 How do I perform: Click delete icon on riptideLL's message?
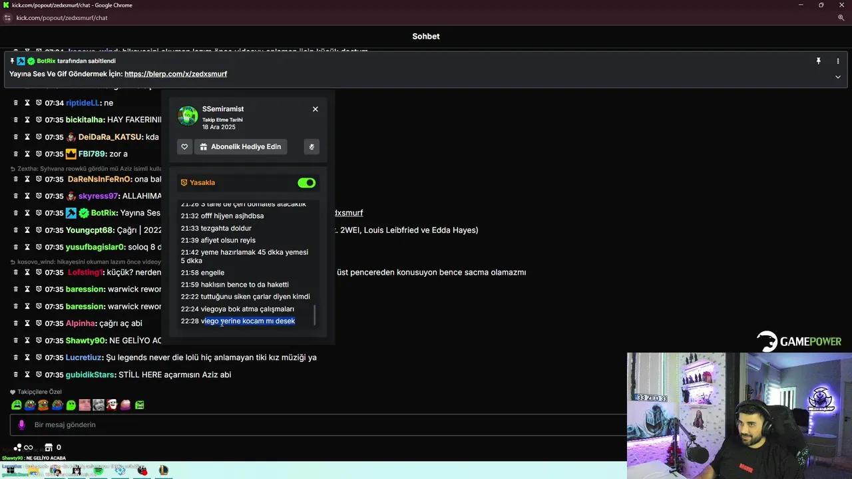pyautogui.click(x=15, y=103)
